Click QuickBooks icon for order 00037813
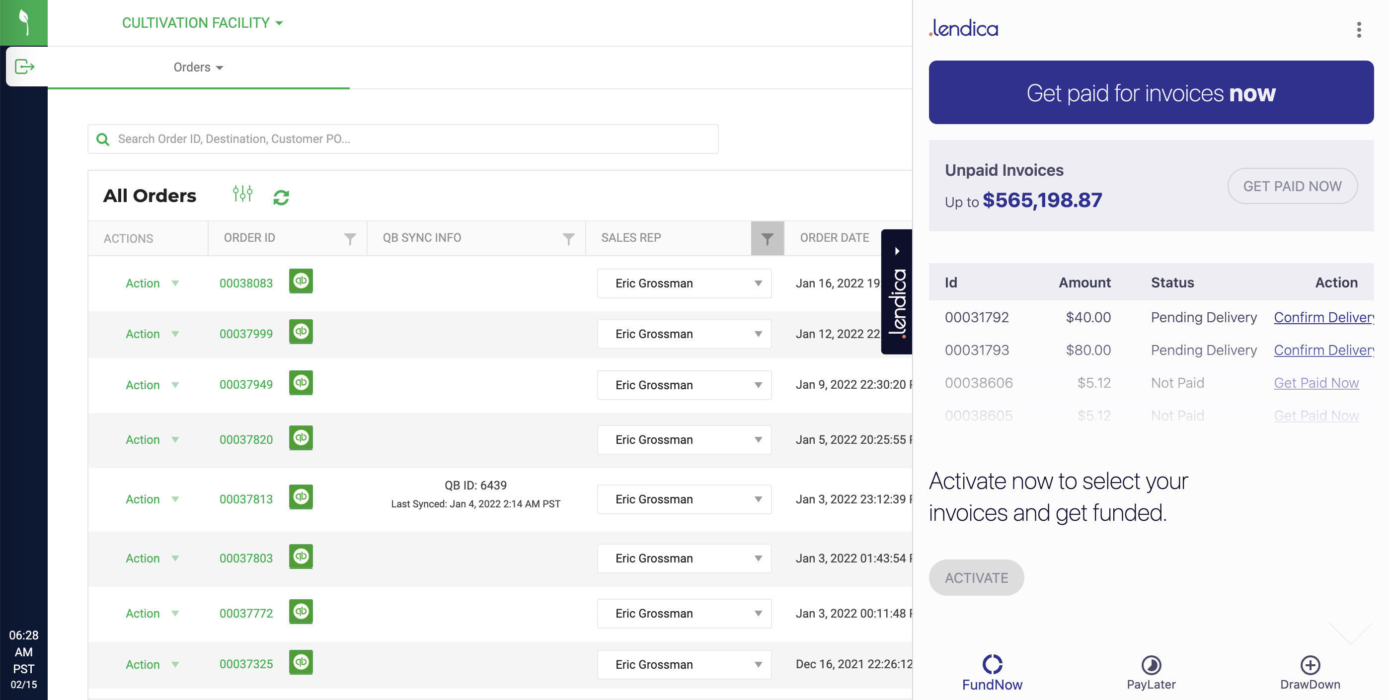 tap(301, 496)
